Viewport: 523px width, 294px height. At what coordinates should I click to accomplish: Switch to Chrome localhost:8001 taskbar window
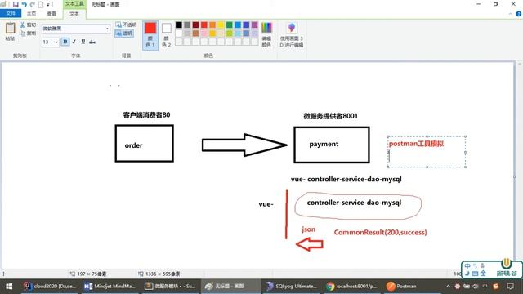[352, 287]
